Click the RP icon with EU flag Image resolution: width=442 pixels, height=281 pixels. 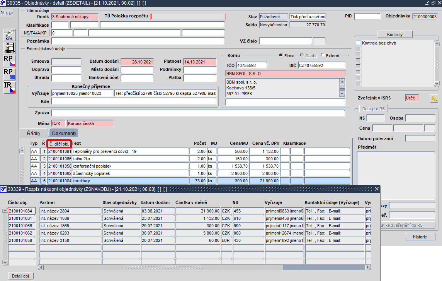(9, 74)
